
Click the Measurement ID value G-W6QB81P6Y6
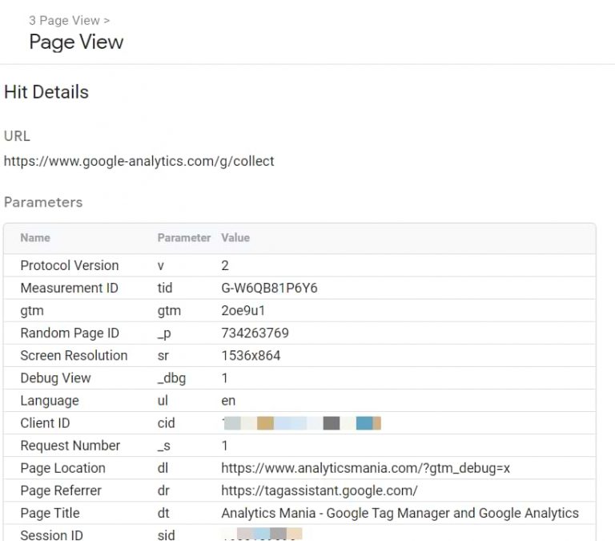(x=269, y=288)
